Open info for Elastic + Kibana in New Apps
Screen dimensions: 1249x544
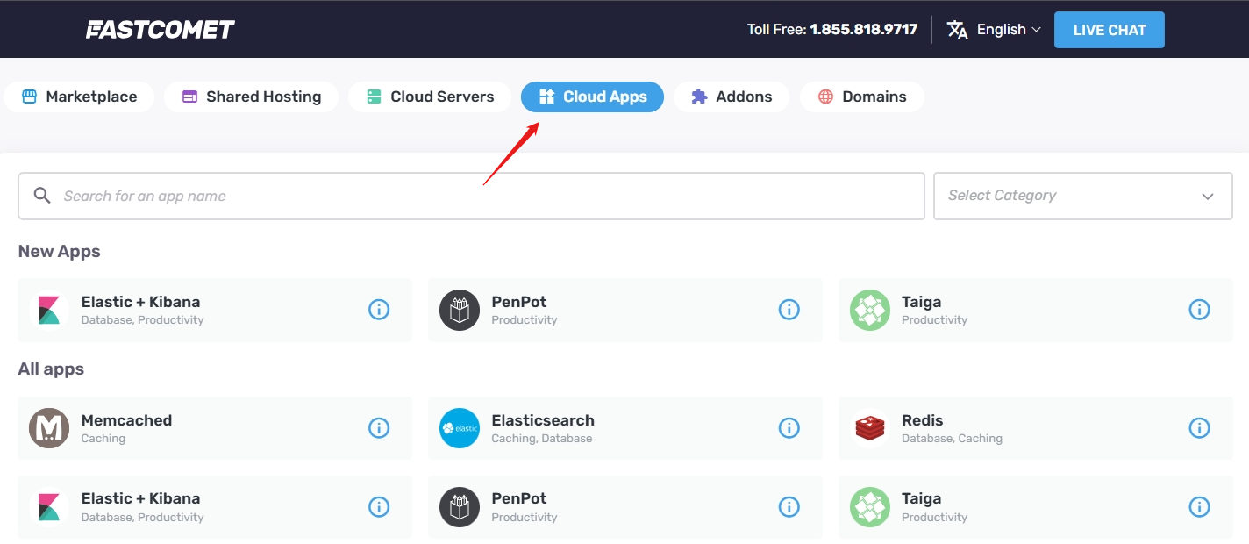click(x=379, y=310)
